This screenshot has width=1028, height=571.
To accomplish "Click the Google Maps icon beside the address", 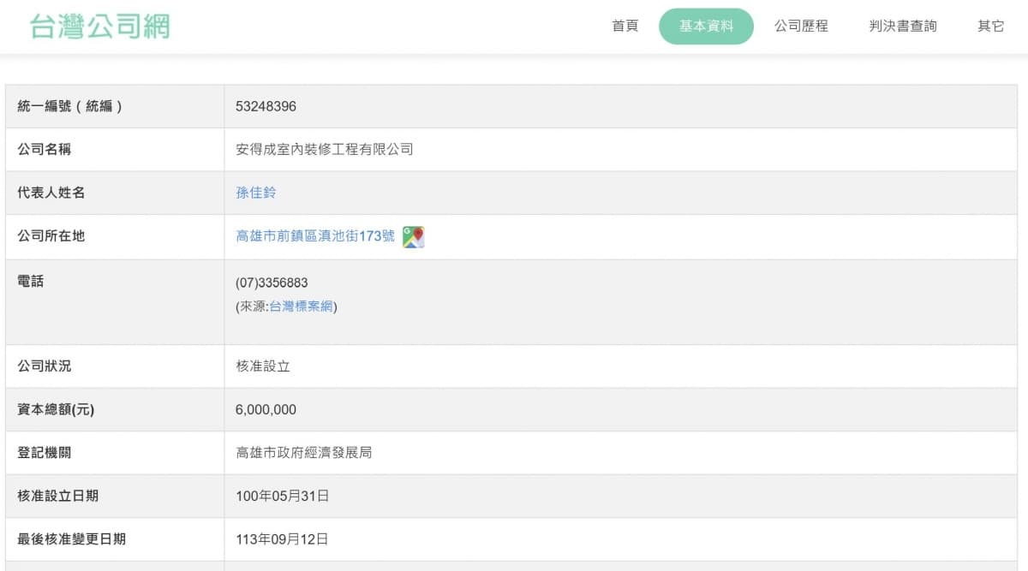I will (414, 237).
